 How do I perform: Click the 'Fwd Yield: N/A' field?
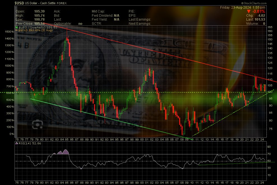pyautogui.click(x=105, y=20)
